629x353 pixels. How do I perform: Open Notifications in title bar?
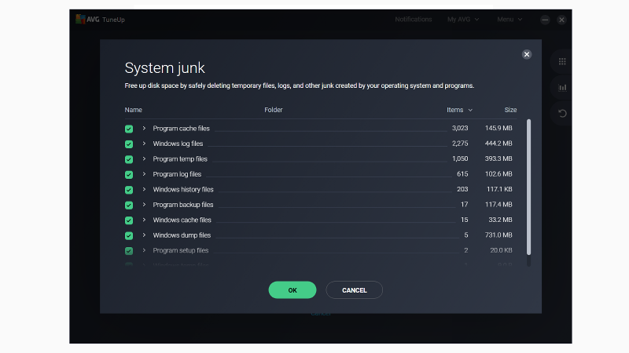point(414,19)
